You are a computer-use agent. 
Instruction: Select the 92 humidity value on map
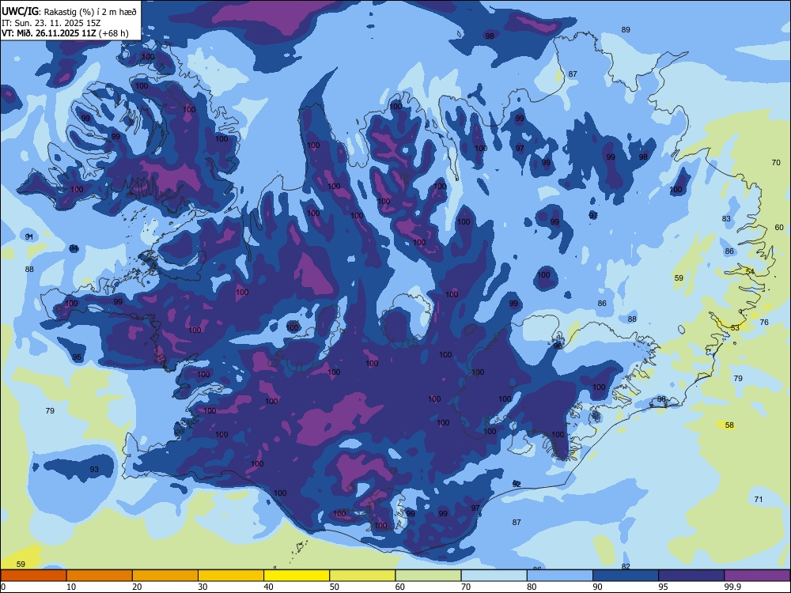pos(517,484)
